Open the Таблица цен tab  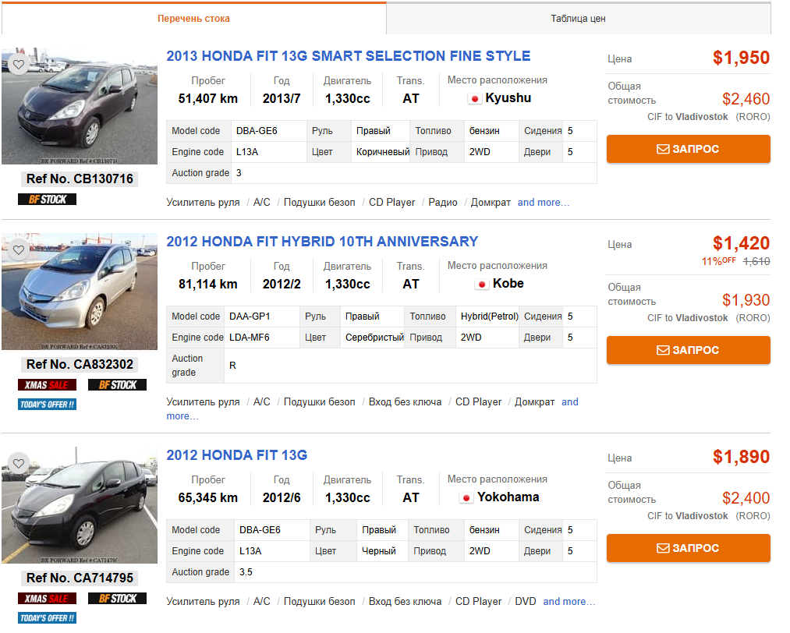pos(578,19)
